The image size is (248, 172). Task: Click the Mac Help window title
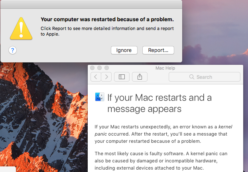pos(165,68)
